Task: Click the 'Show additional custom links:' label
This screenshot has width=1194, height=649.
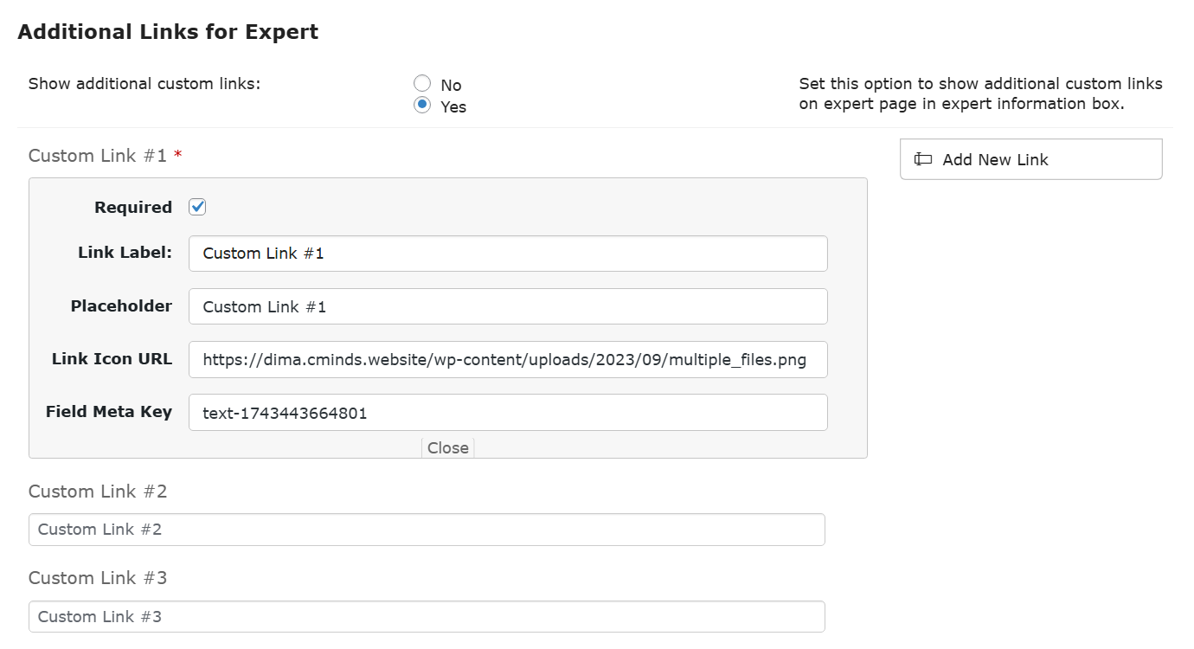Action: (144, 84)
